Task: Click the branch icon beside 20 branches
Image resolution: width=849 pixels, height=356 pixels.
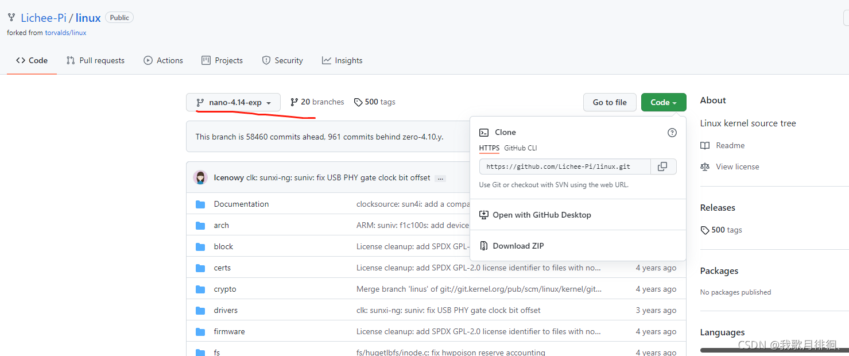Action: (x=294, y=102)
